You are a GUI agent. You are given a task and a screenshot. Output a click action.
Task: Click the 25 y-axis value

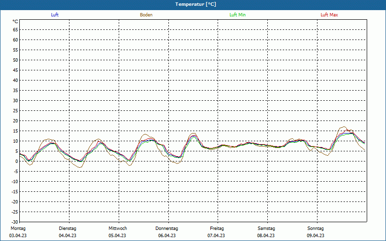[15, 111]
